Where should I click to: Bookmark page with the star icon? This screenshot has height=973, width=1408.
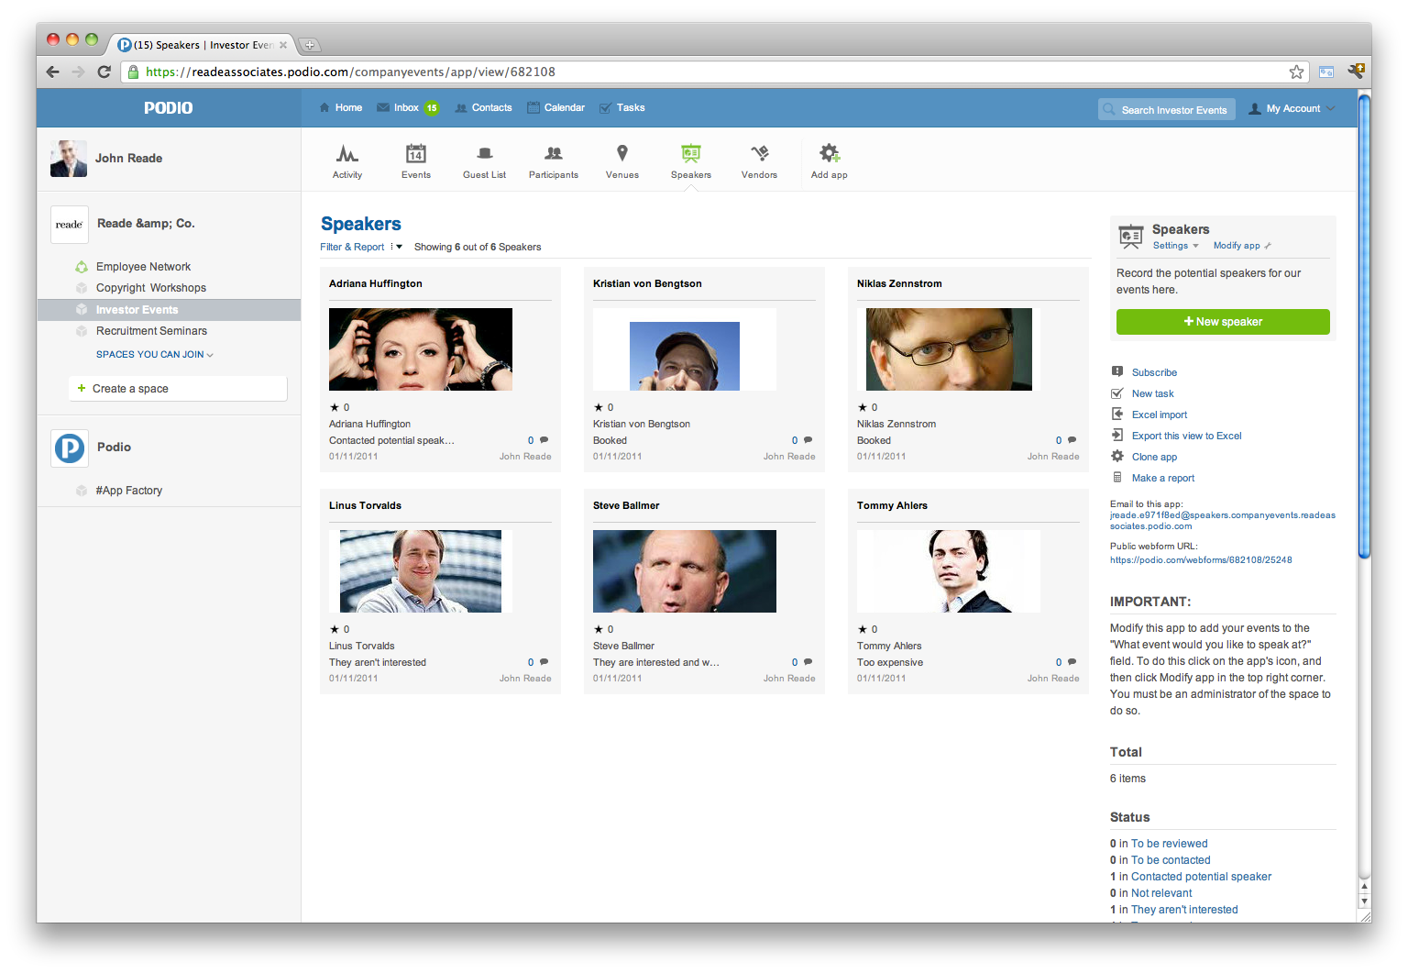click(x=1296, y=72)
